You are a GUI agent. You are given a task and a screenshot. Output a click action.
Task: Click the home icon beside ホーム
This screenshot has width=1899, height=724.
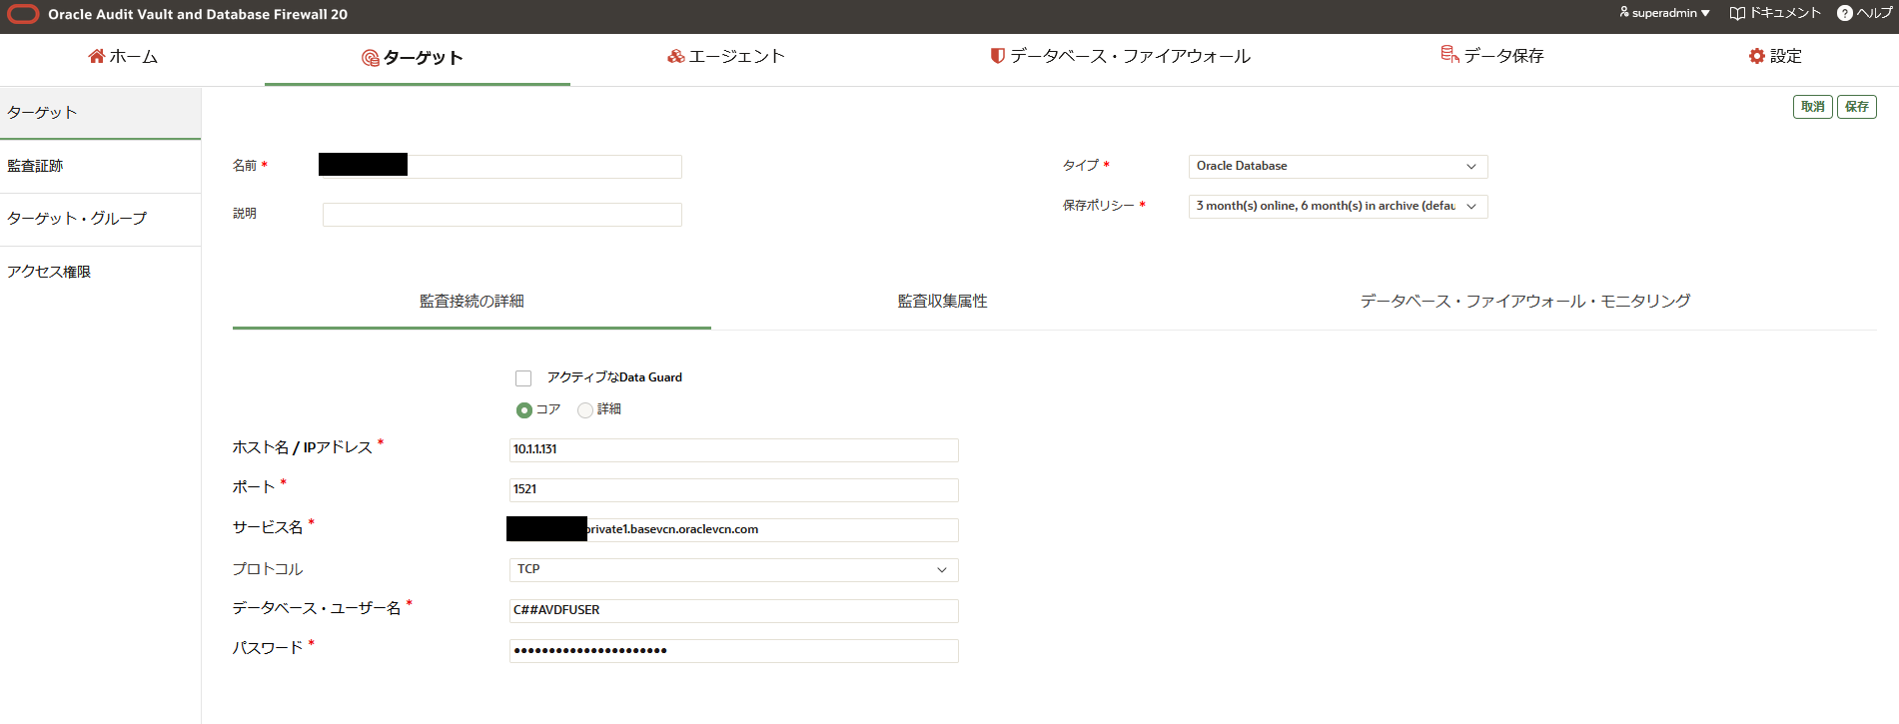click(97, 56)
